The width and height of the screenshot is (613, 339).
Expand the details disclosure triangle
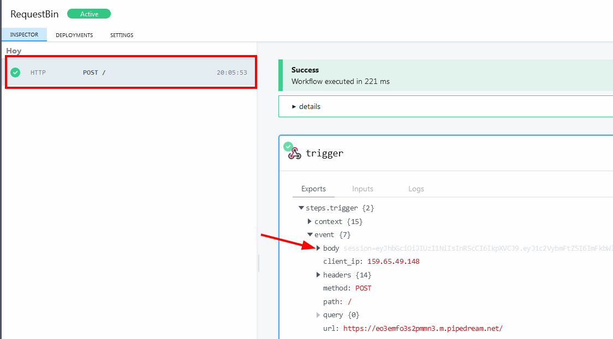(x=294, y=107)
